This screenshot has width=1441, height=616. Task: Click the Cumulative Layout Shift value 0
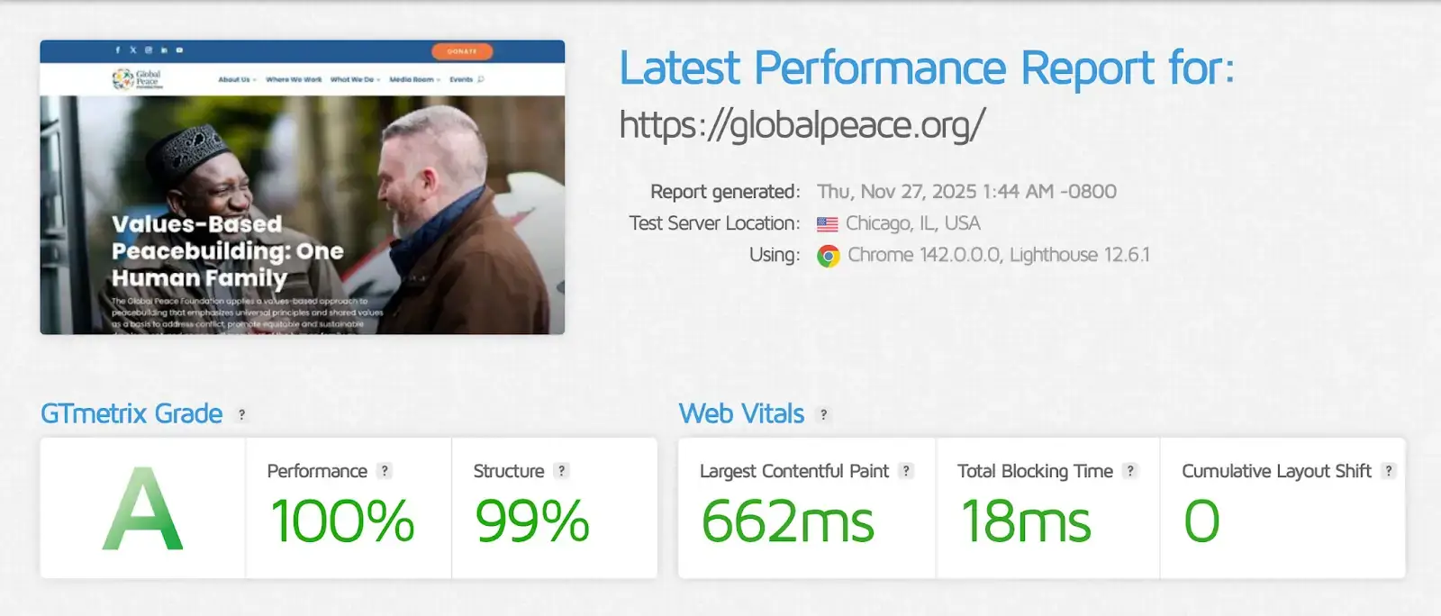(x=1201, y=521)
